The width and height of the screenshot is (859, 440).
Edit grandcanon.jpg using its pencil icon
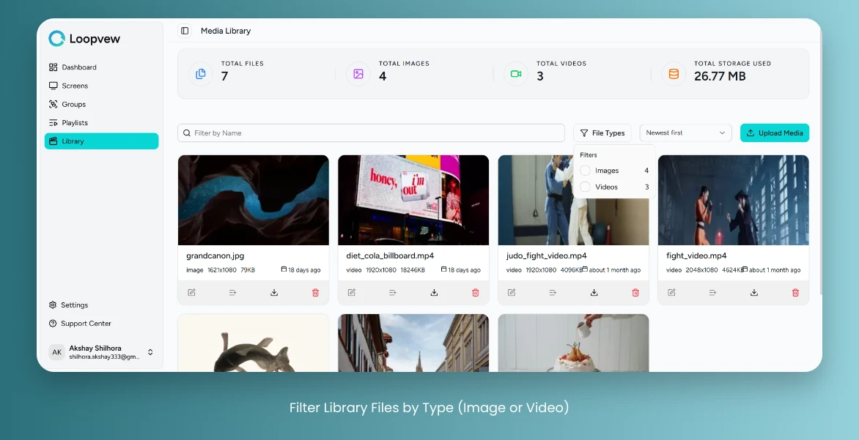tap(192, 292)
